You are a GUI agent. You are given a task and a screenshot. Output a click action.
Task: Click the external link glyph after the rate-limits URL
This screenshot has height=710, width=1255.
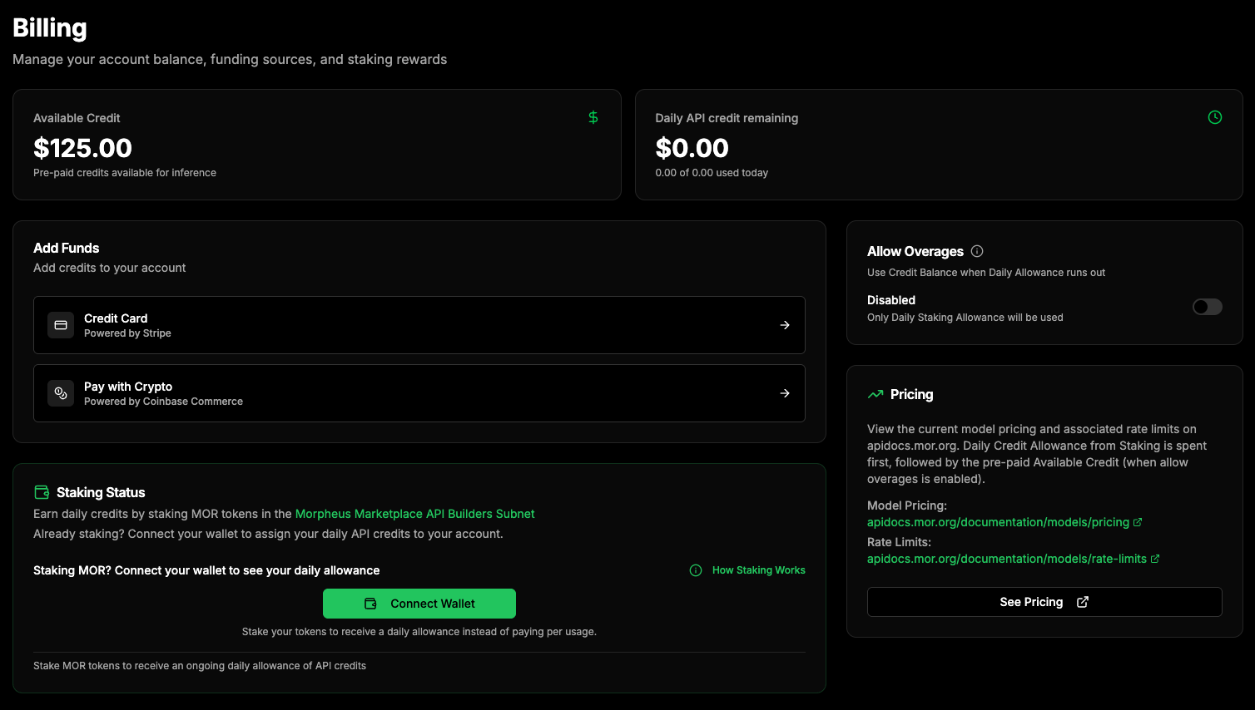pos(1156,558)
